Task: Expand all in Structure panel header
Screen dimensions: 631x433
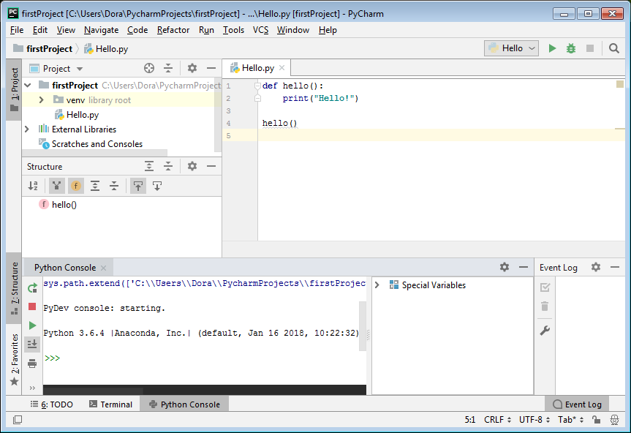Action: click(149, 166)
